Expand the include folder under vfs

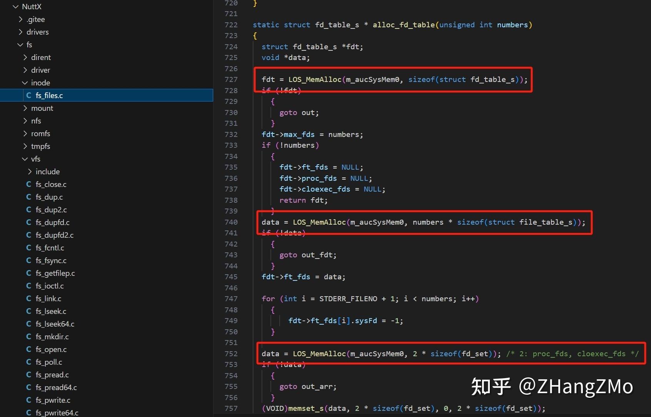pyautogui.click(x=30, y=172)
